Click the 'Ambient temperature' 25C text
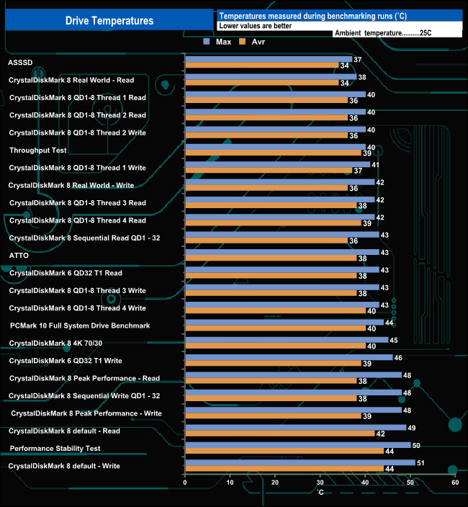This screenshot has width=468, height=507. [x=383, y=33]
